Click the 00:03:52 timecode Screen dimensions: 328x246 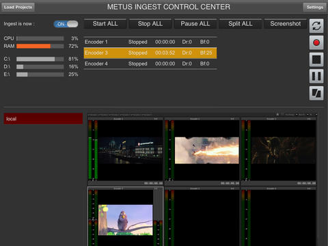tap(165, 53)
